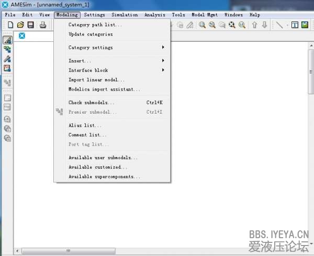Open a file with the folder icon
The image size is (314, 256).
[x=20, y=25]
